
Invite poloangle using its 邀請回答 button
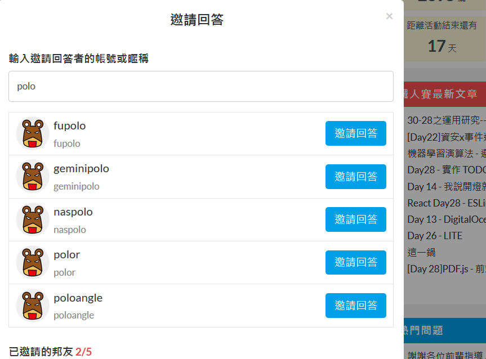coord(355,305)
